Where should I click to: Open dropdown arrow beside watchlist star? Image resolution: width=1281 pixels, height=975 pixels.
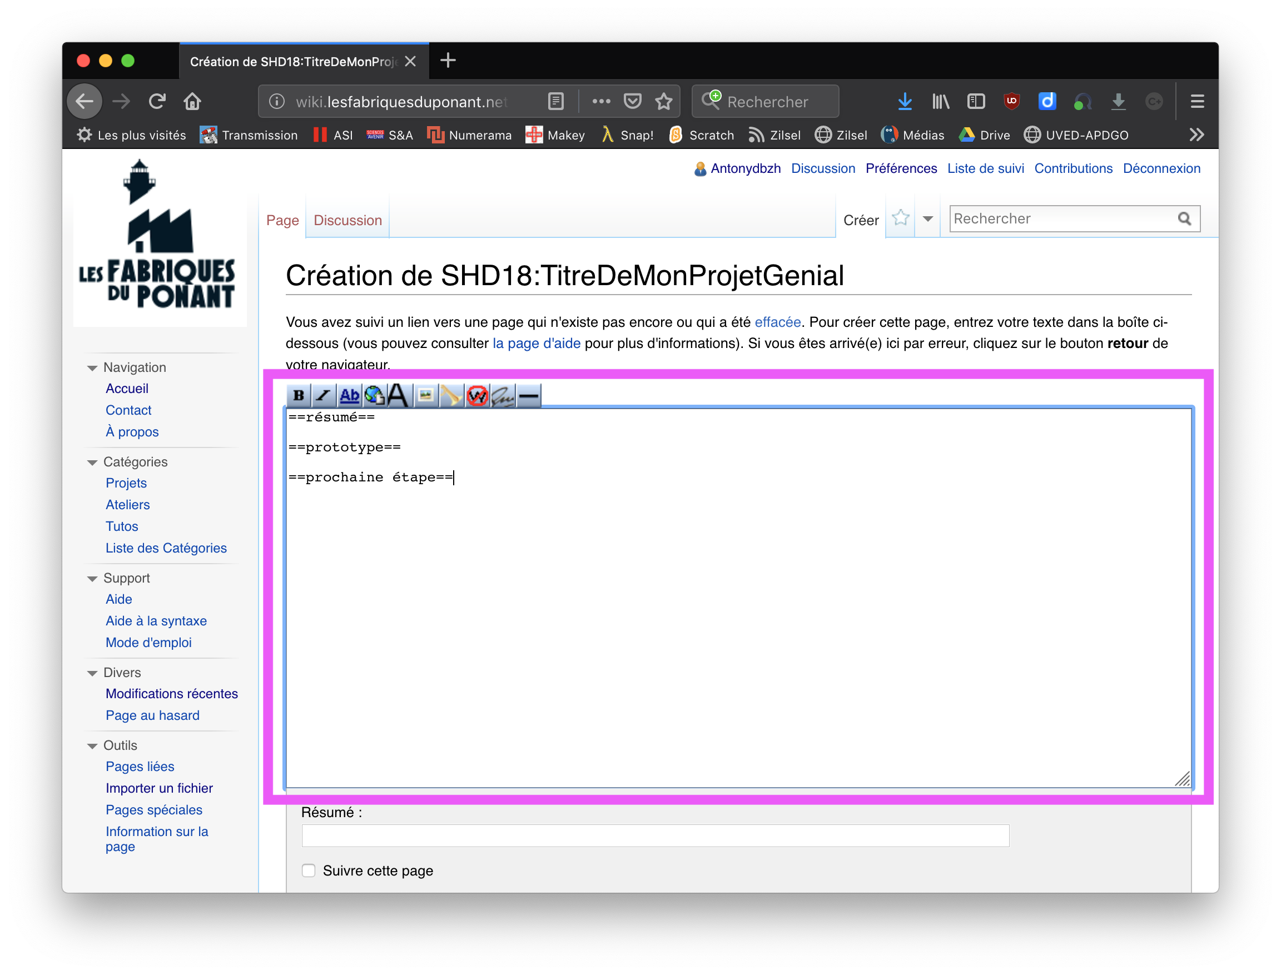927,219
